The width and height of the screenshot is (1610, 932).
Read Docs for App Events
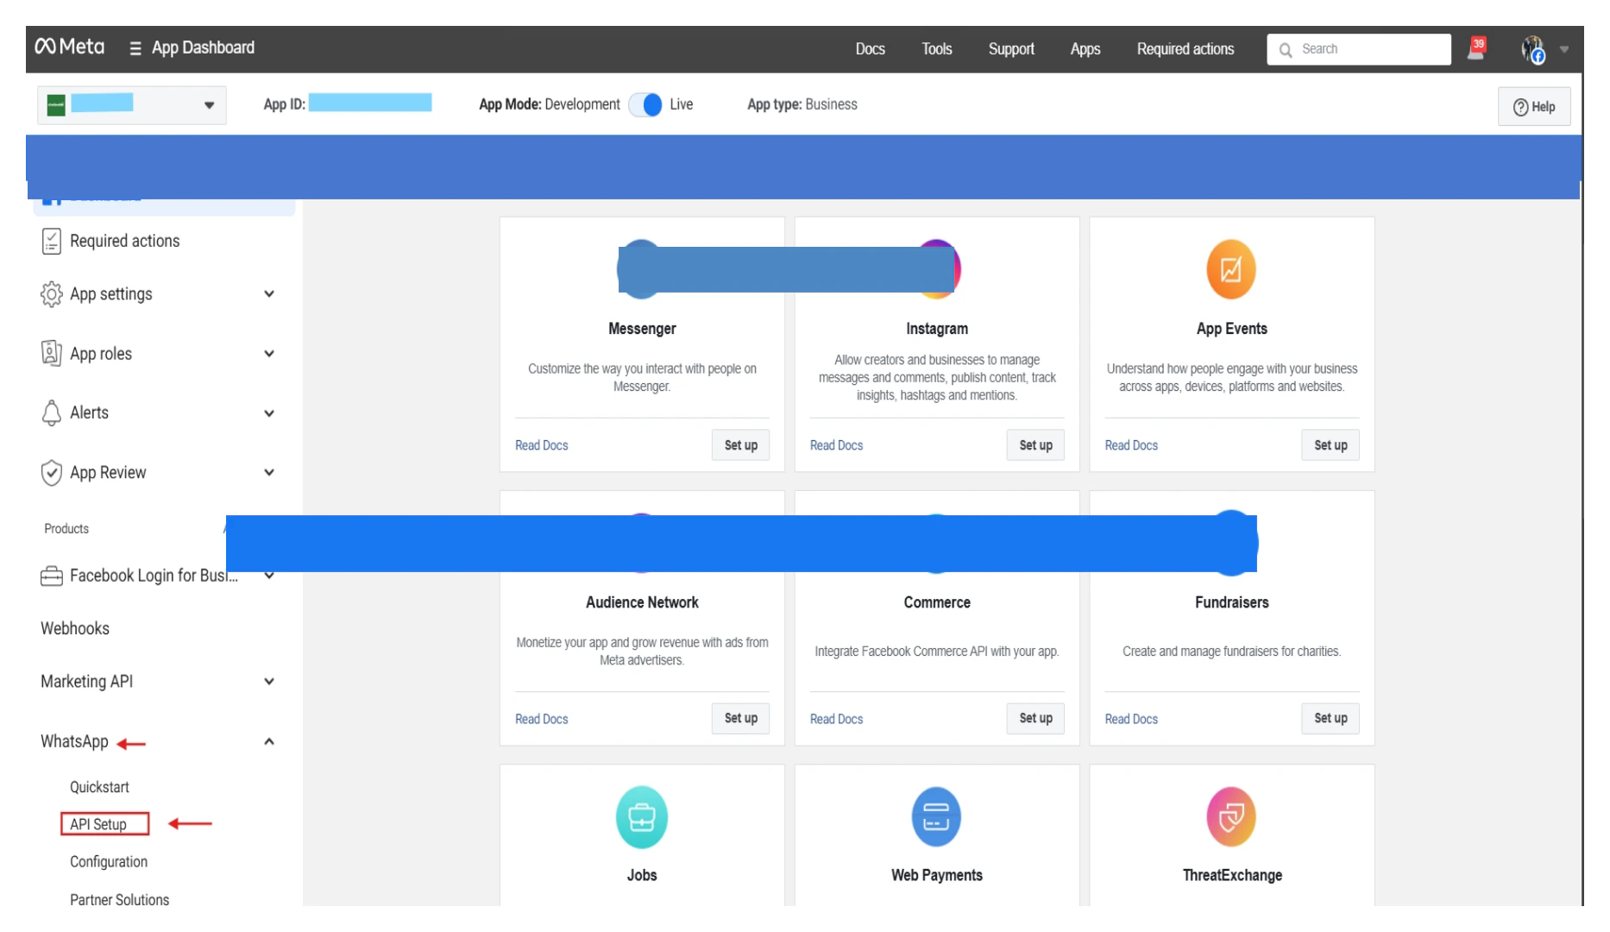1131,445
